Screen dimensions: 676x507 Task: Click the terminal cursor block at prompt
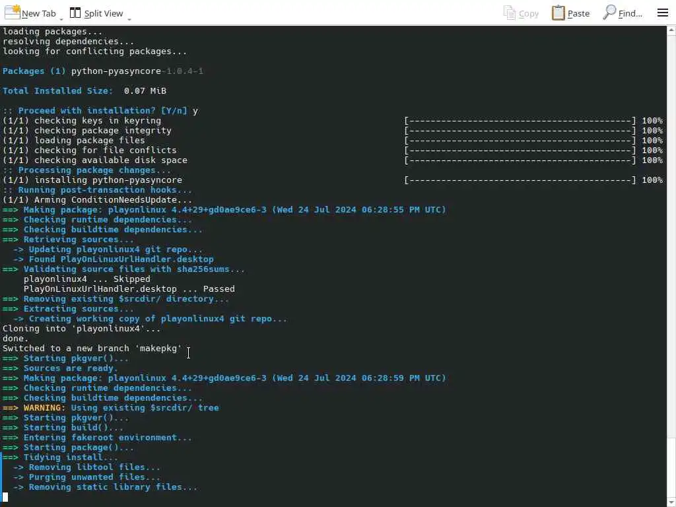(5, 497)
